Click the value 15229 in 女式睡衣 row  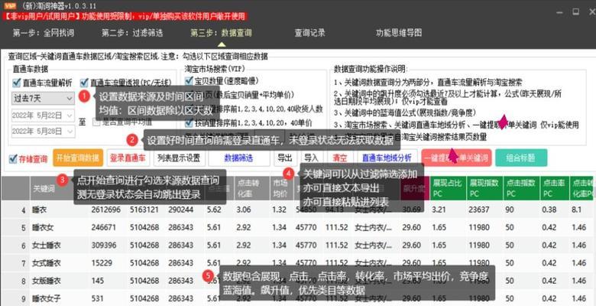tap(102, 263)
